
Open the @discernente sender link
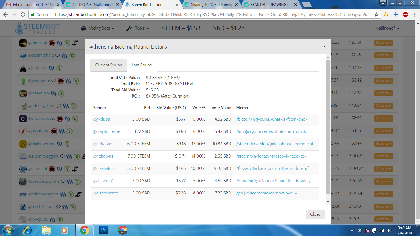tap(106, 193)
